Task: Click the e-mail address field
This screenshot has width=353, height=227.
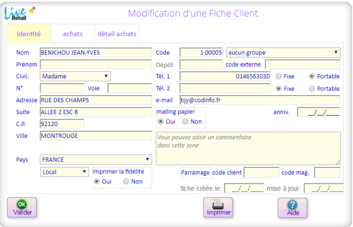Action: tap(260, 100)
